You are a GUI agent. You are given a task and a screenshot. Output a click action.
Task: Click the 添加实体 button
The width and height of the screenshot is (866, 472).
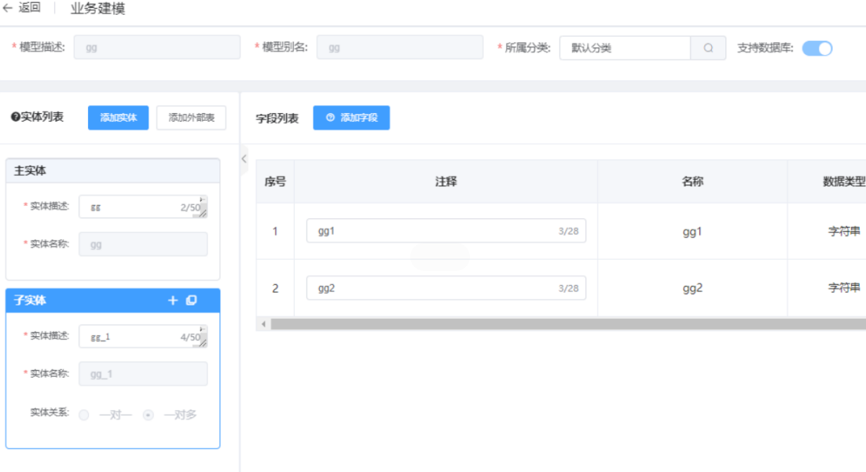(x=118, y=118)
